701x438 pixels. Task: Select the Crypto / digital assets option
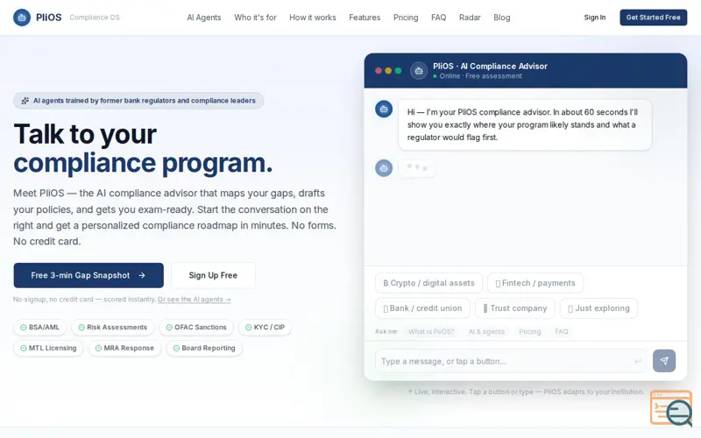pos(428,283)
